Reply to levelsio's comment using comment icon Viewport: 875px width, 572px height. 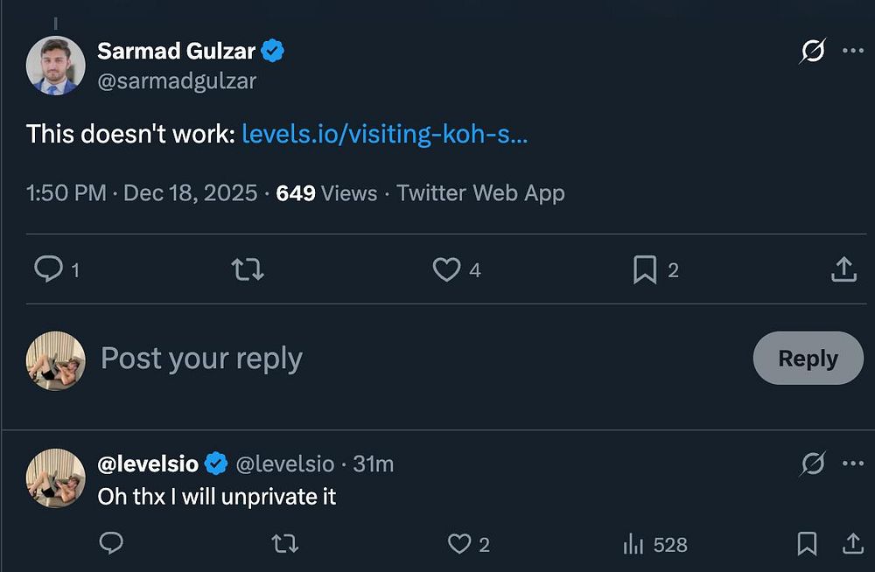[x=111, y=544]
